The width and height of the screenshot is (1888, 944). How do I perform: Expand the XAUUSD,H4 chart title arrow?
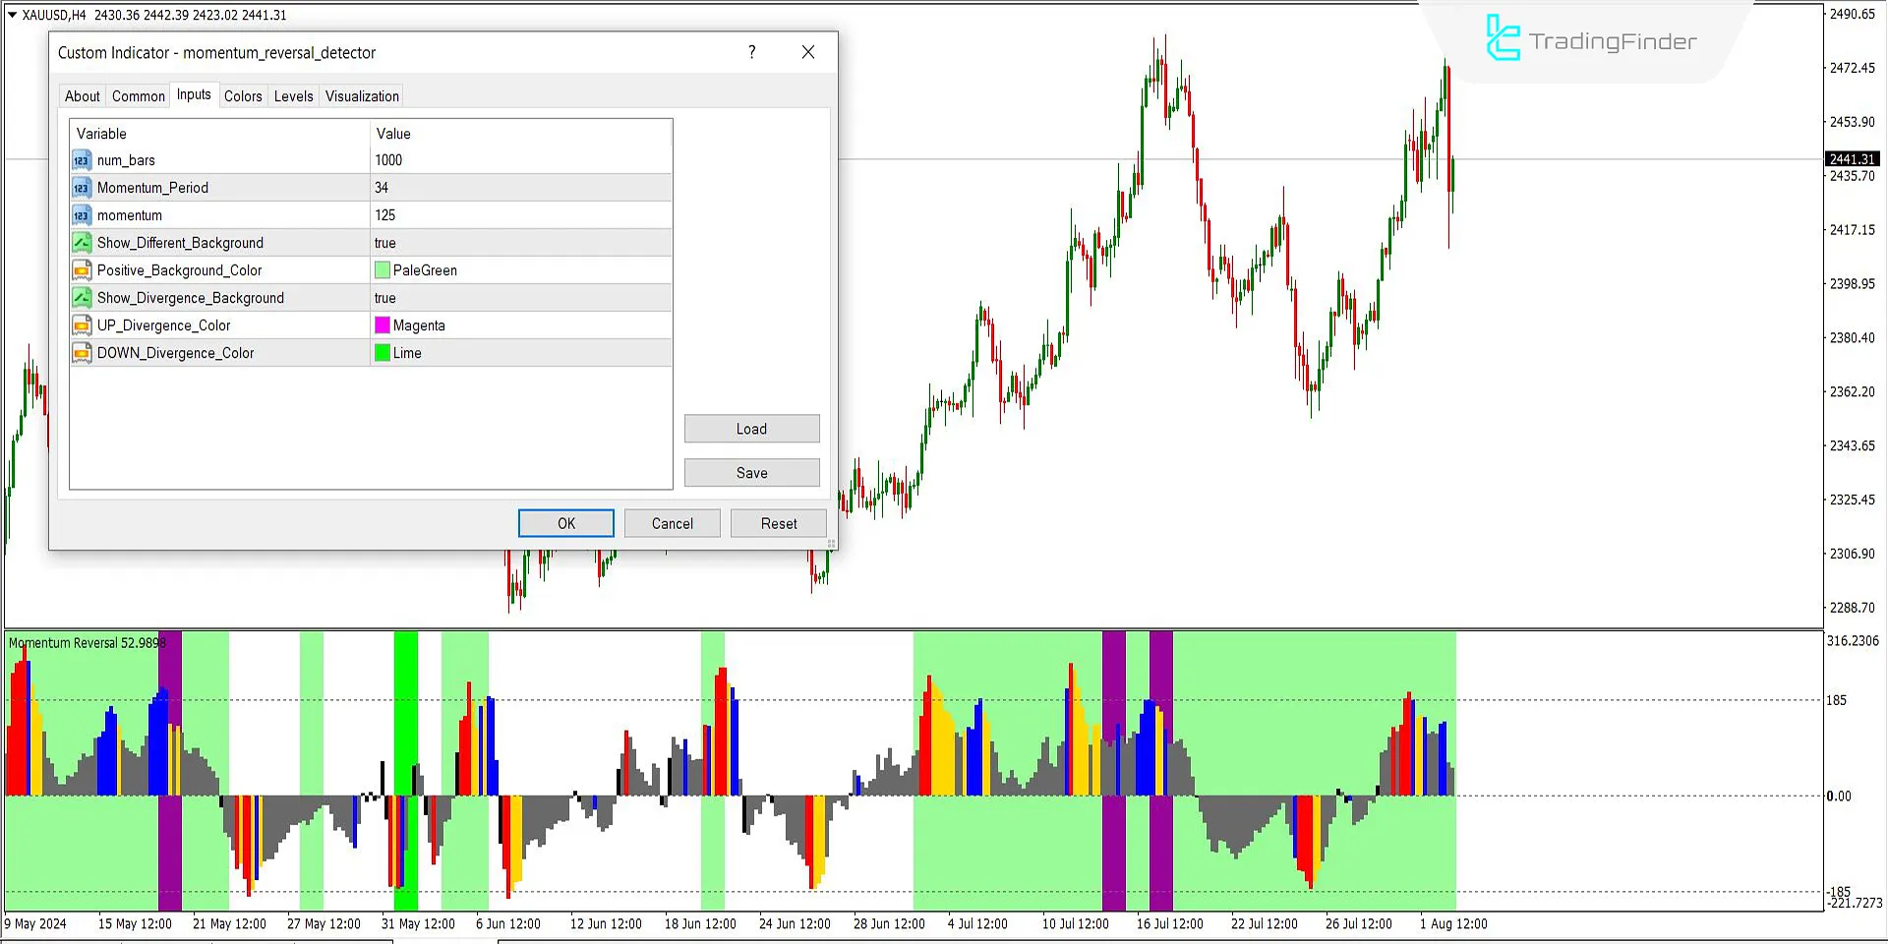tap(12, 15)
